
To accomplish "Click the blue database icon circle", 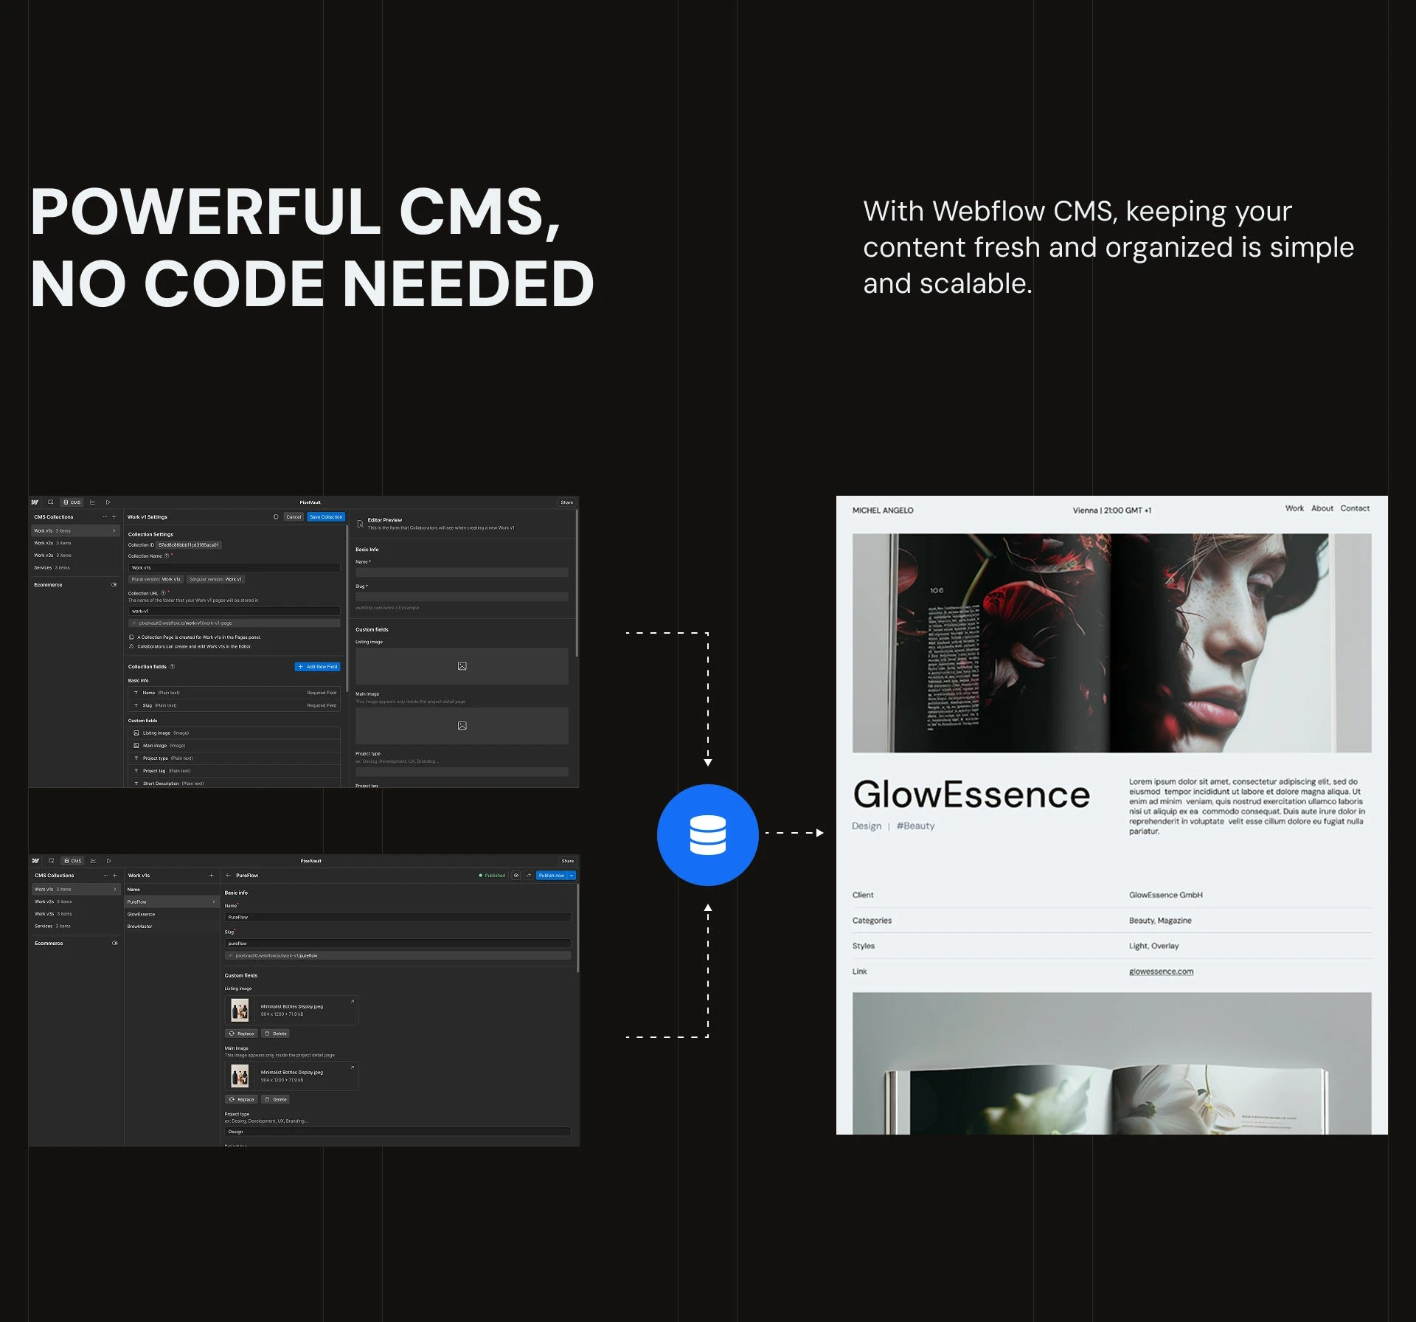I will coord(707,834).
